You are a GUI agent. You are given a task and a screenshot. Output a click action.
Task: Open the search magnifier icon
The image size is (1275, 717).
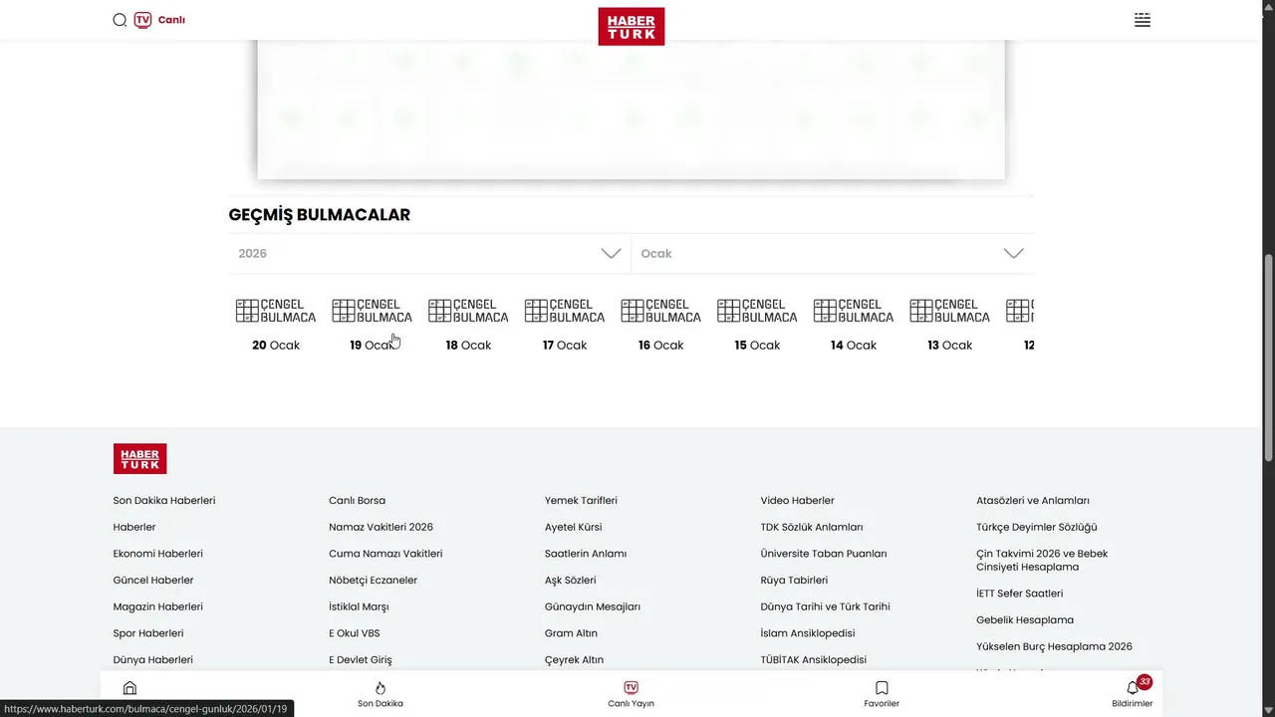[120, 20]
